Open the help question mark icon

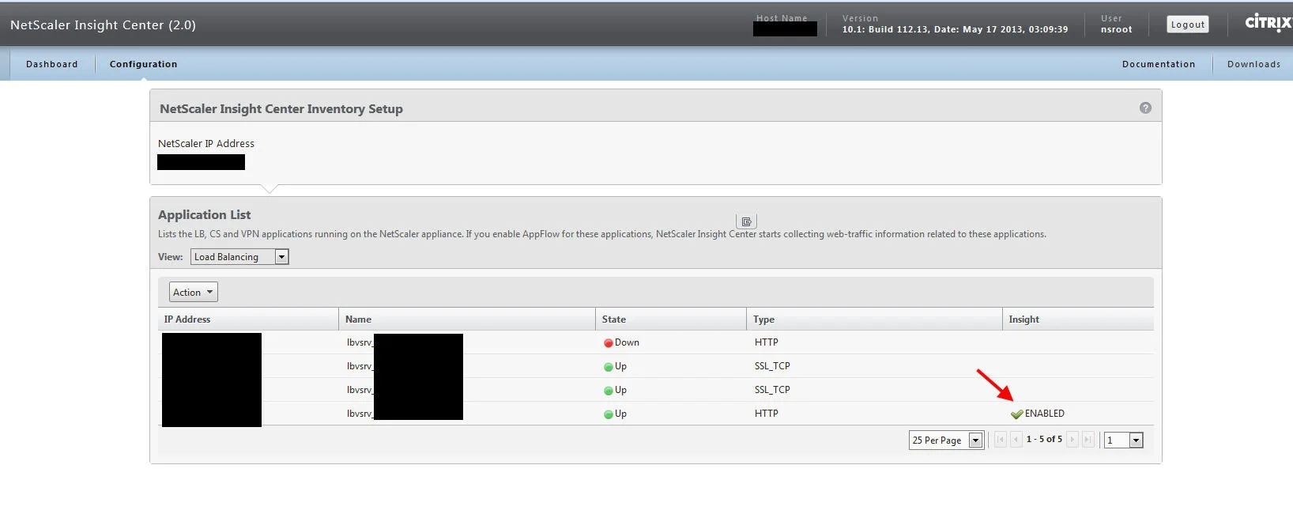point(1145,108)
